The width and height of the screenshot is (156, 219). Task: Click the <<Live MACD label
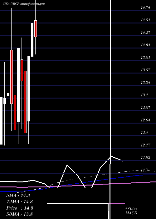[x=131, y=211]
